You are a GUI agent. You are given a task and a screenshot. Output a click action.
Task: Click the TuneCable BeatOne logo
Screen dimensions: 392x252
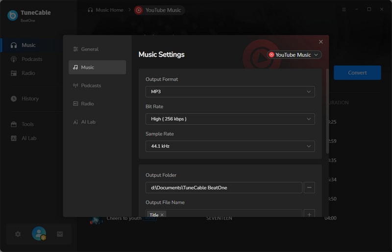[x=13, y=15]
